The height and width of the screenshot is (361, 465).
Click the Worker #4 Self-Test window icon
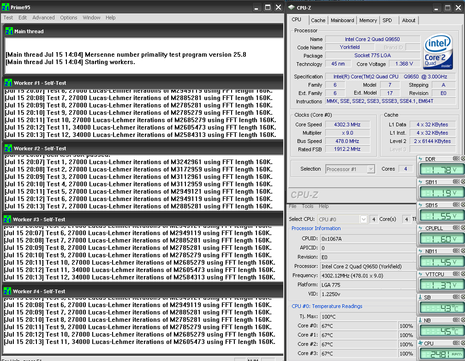(7, 291)
